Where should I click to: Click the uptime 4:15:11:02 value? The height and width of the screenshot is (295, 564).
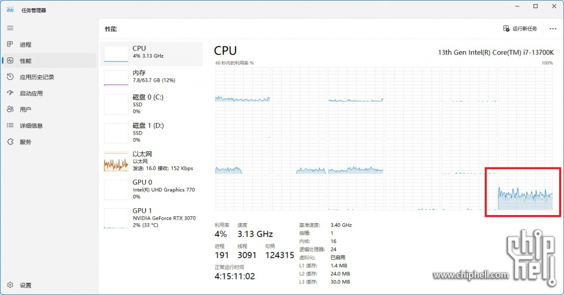[234, 277]
